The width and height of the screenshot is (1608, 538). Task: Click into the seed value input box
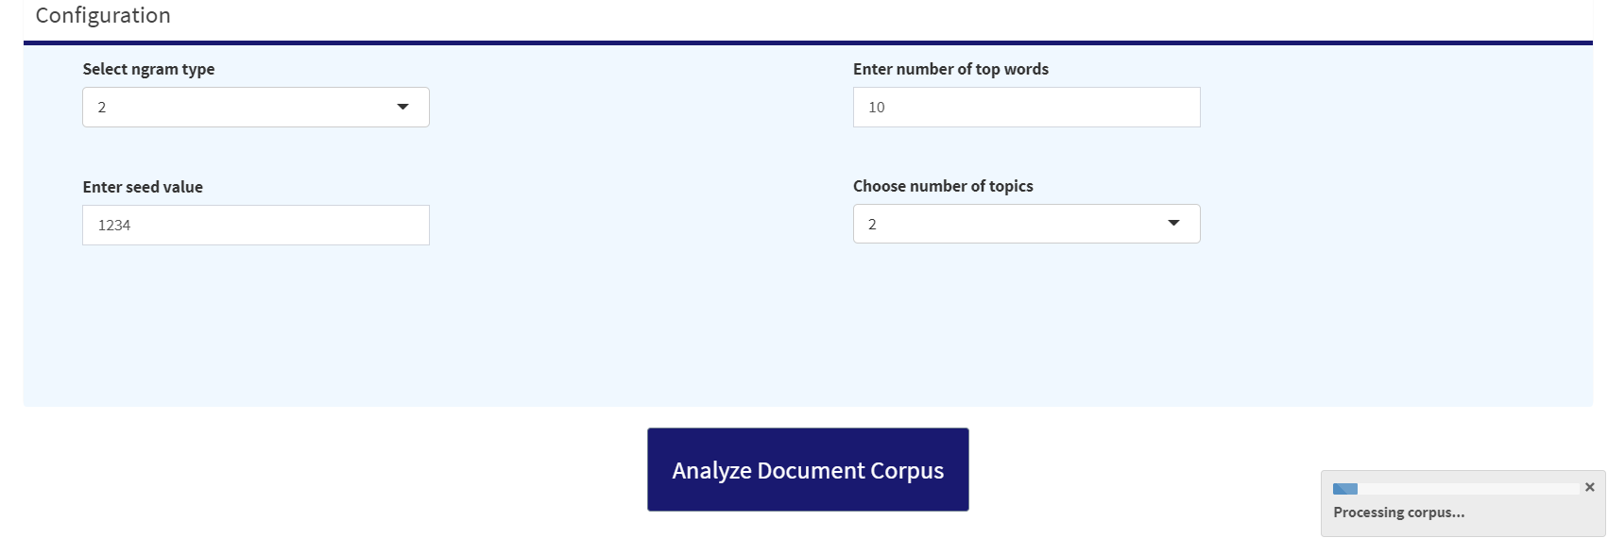pos(255,226)
